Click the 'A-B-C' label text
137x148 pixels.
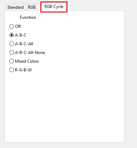pyautogui.click(x=21, y=35)
